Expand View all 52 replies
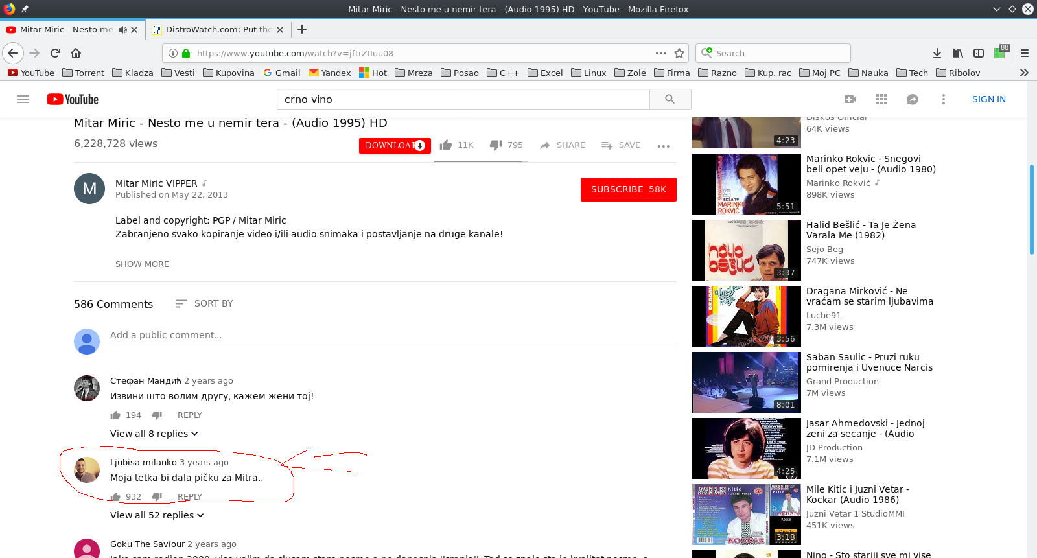 [x=157, y=515]
